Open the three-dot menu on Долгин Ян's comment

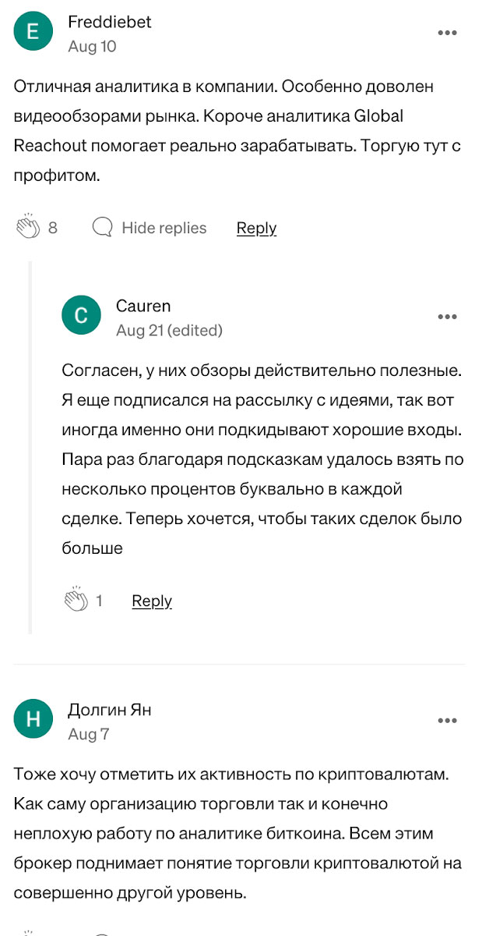447,719
